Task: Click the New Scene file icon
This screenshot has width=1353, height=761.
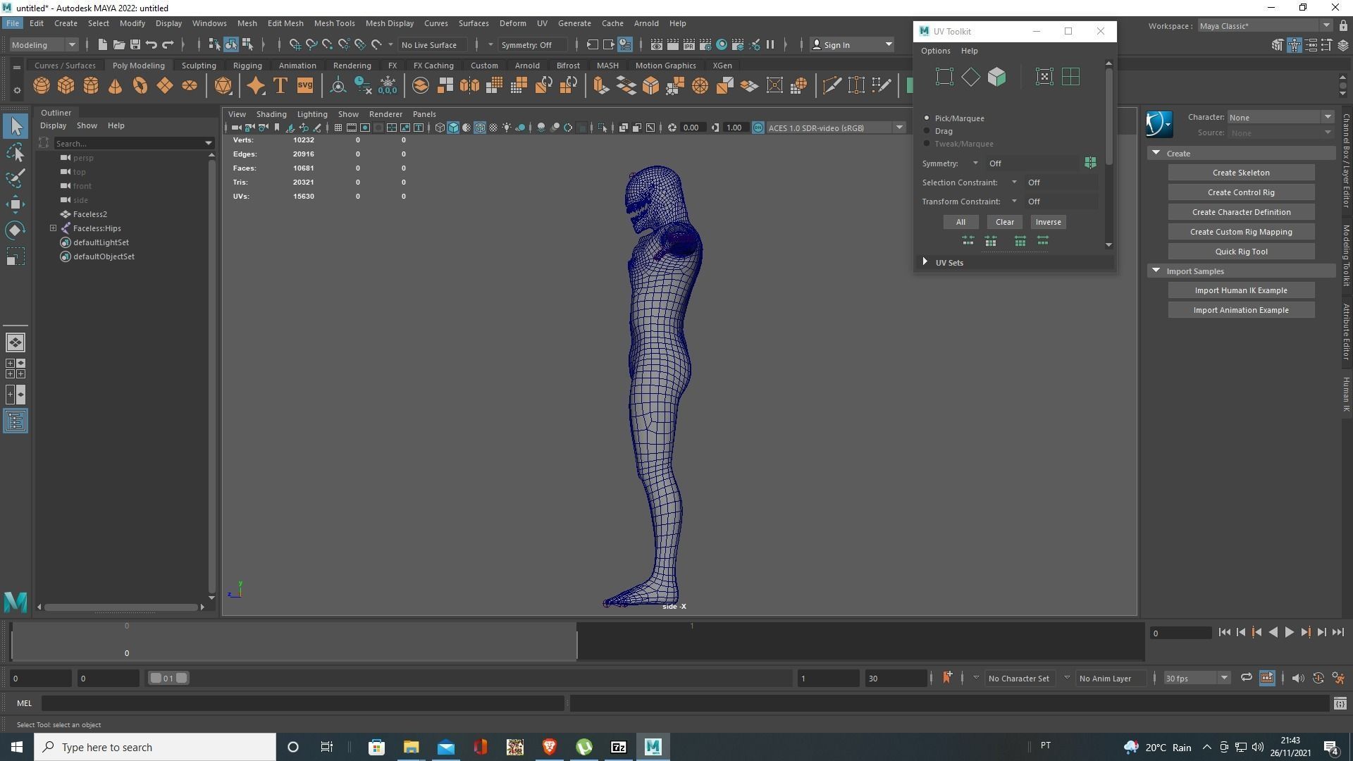Action: [x=102, y=44]
